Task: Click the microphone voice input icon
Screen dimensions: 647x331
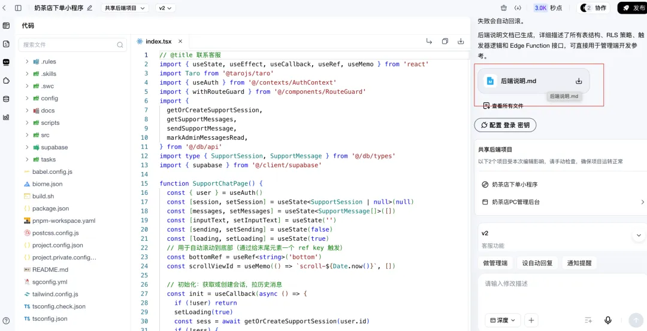Action: 608,320
